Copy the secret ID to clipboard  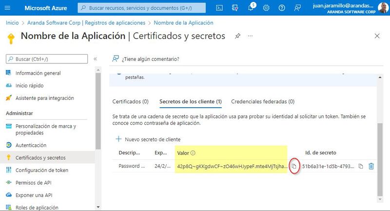tap(361, 166)
